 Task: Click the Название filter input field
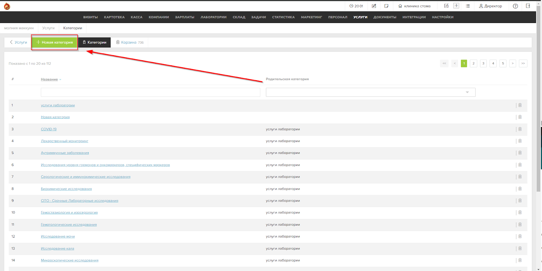pos(150,92)
